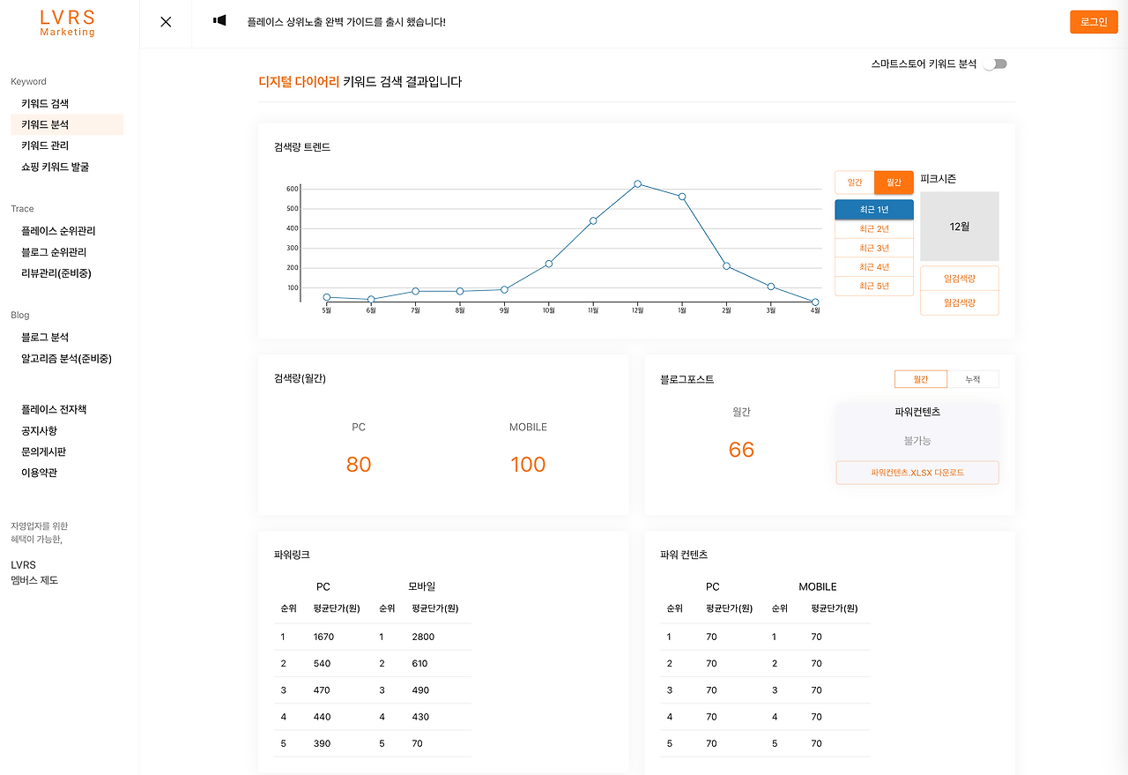Open 키워드 검색 in sidebar
The height and width of the screenshot is (775, 1128).
tap(45, 104)
